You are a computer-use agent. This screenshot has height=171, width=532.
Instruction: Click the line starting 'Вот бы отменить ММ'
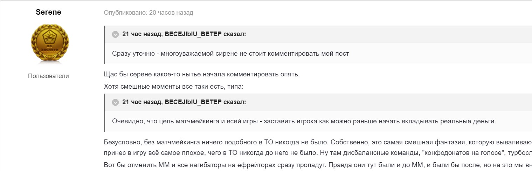point(315,165)
